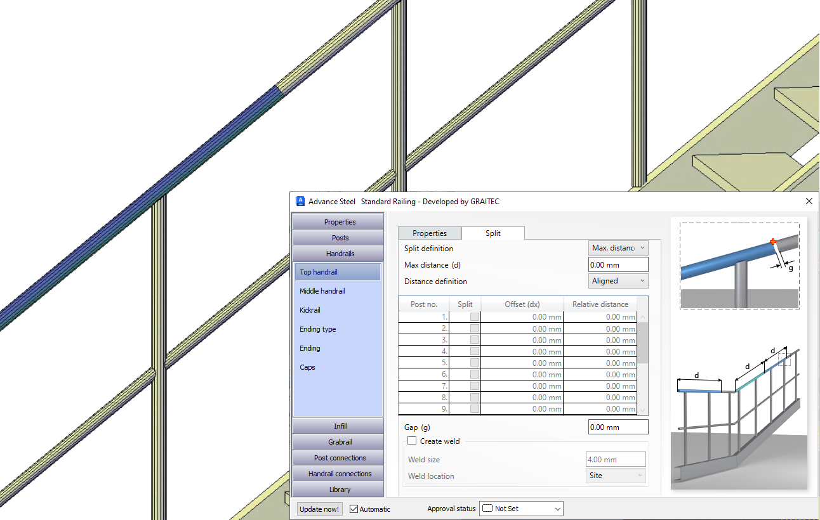This screenshot has height=520, width=820.
Task: Open the Properties section in the left sidebar
Action: point(340,222)
